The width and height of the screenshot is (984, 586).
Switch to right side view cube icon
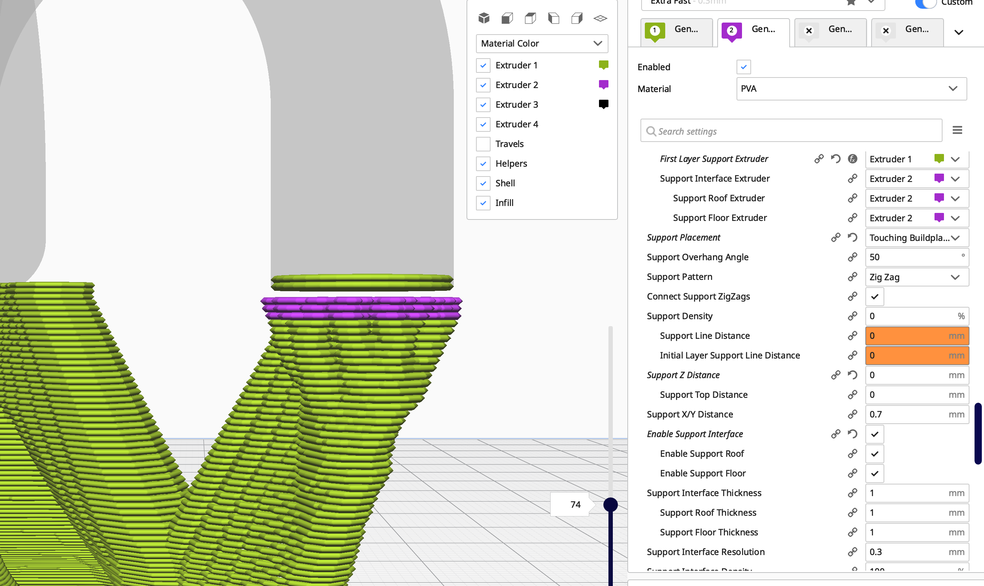(x=577, y=18)
